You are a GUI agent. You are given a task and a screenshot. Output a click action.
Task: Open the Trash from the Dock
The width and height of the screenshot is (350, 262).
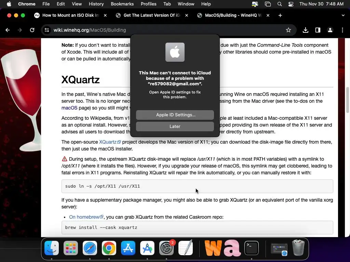click(x=298, y=248)
